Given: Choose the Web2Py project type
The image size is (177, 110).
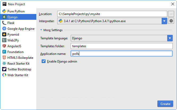Looking at the screenshot, I should (18, 40).
